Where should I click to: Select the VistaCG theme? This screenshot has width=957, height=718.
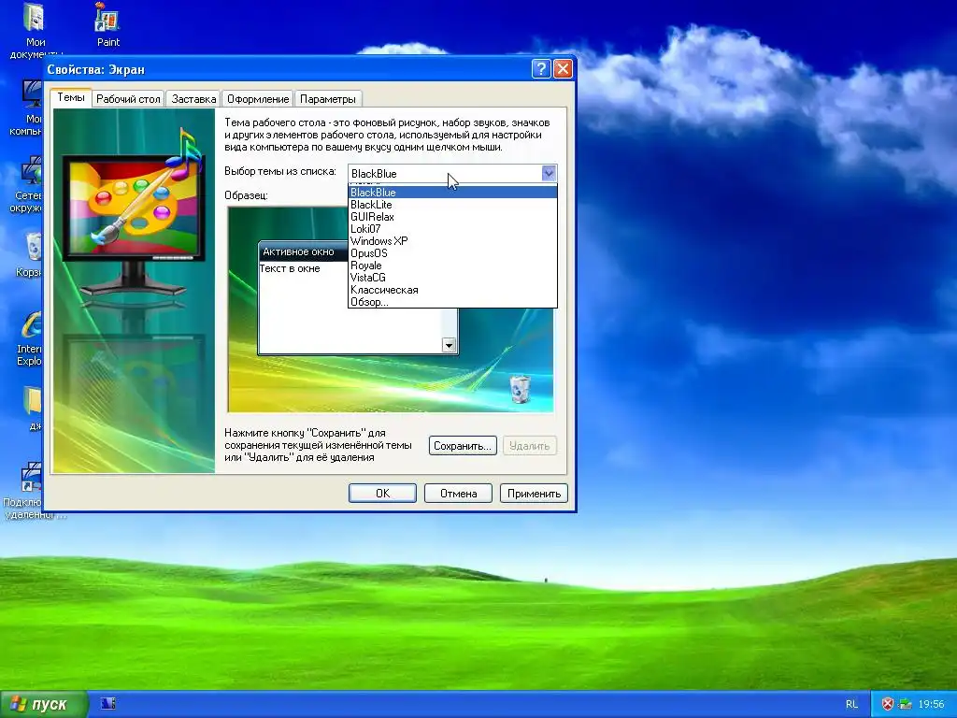452,278
